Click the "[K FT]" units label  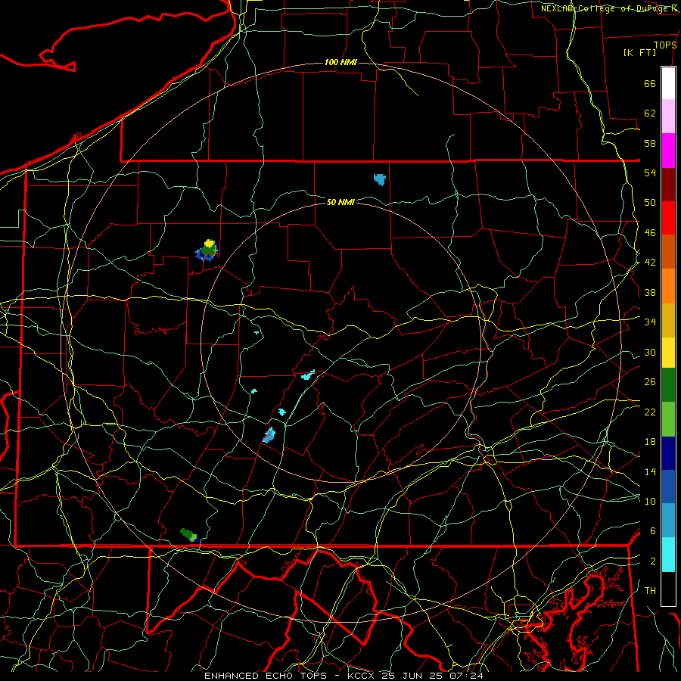point(639,53)
